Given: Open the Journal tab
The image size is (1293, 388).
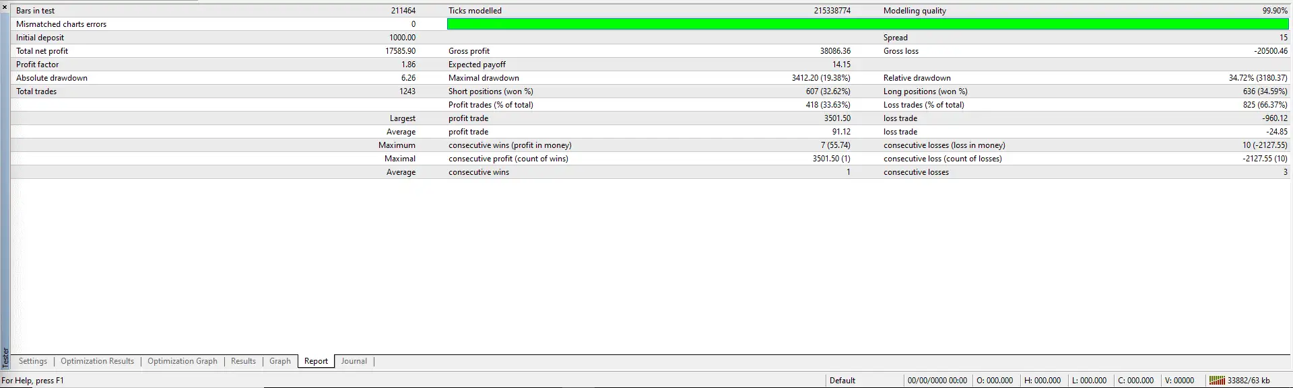Looking at the screenshot, I should coord(354,361).
